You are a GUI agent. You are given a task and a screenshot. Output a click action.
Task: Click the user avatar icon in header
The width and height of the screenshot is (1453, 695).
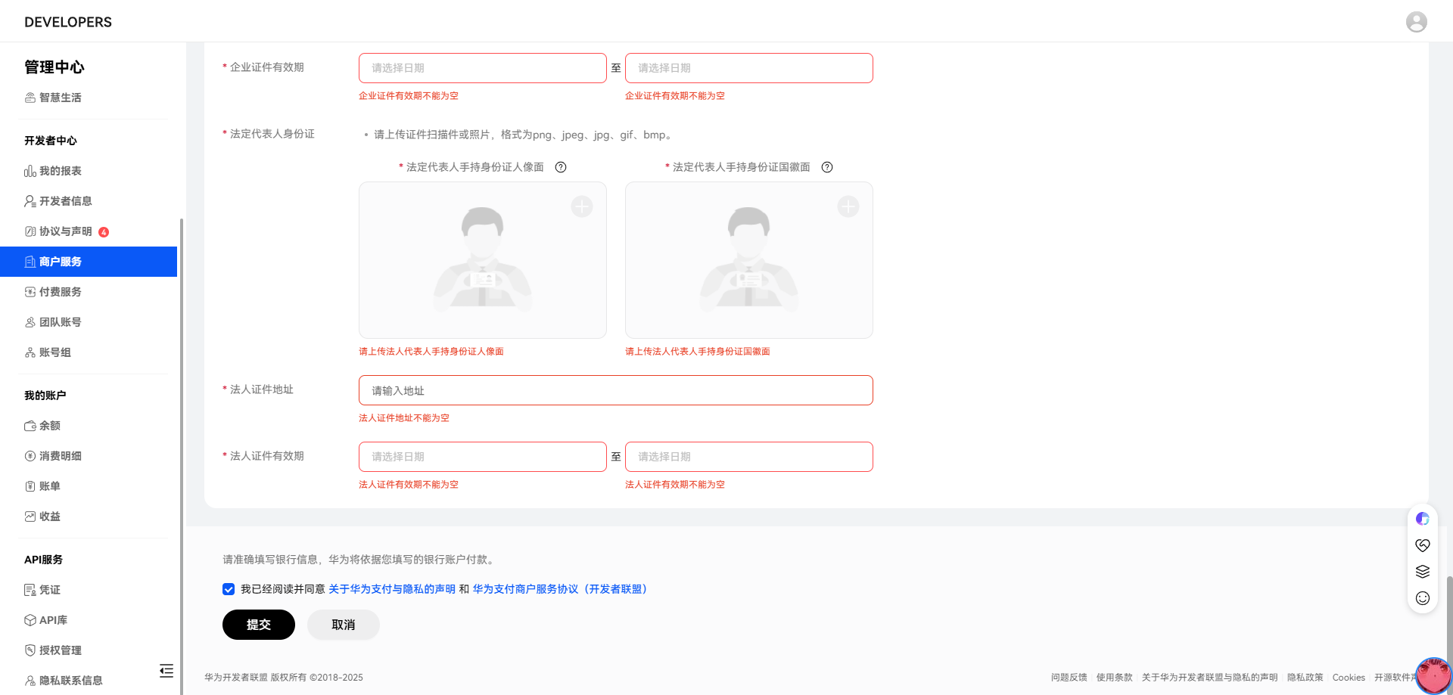[x=1416, y=22]
